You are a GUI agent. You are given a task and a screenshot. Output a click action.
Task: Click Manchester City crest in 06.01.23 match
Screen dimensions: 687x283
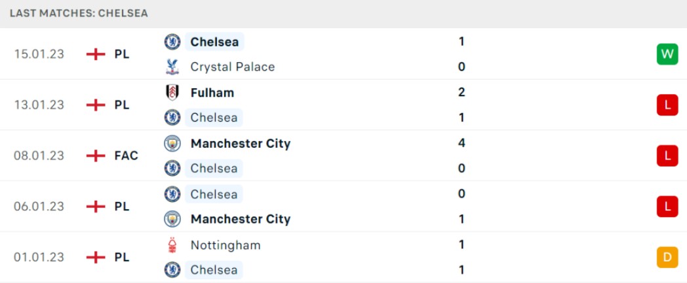[x=172, y=219]
